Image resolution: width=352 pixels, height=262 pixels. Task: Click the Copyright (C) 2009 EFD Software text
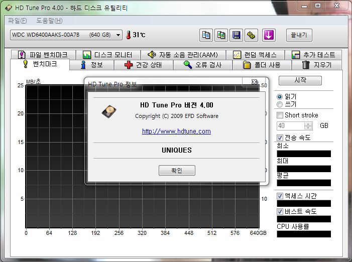(177, 116)
